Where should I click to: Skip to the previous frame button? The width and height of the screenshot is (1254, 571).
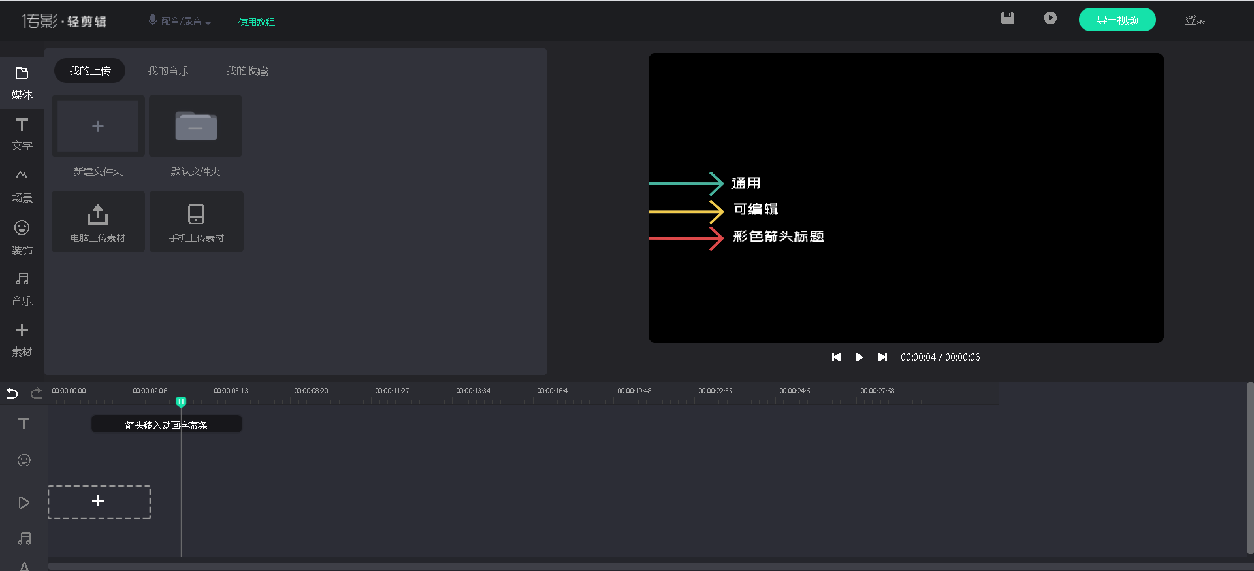(836, 357)
